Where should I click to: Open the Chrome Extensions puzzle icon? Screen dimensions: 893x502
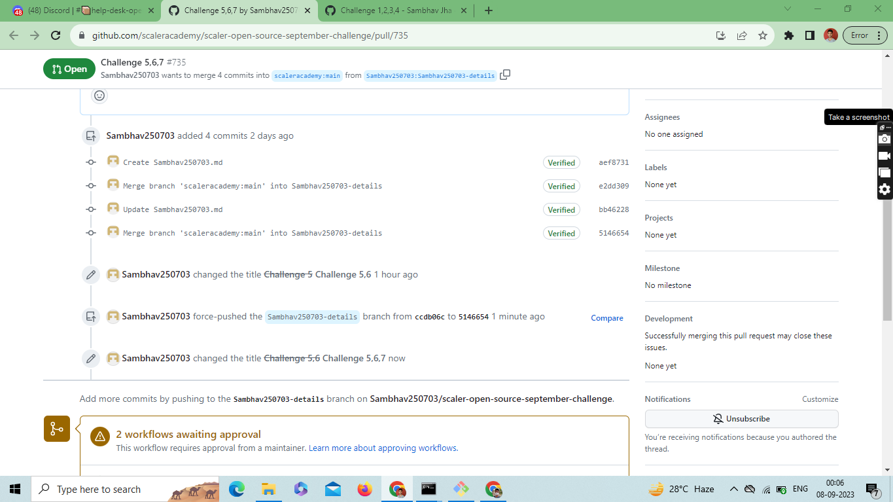(x=788, y=37)
